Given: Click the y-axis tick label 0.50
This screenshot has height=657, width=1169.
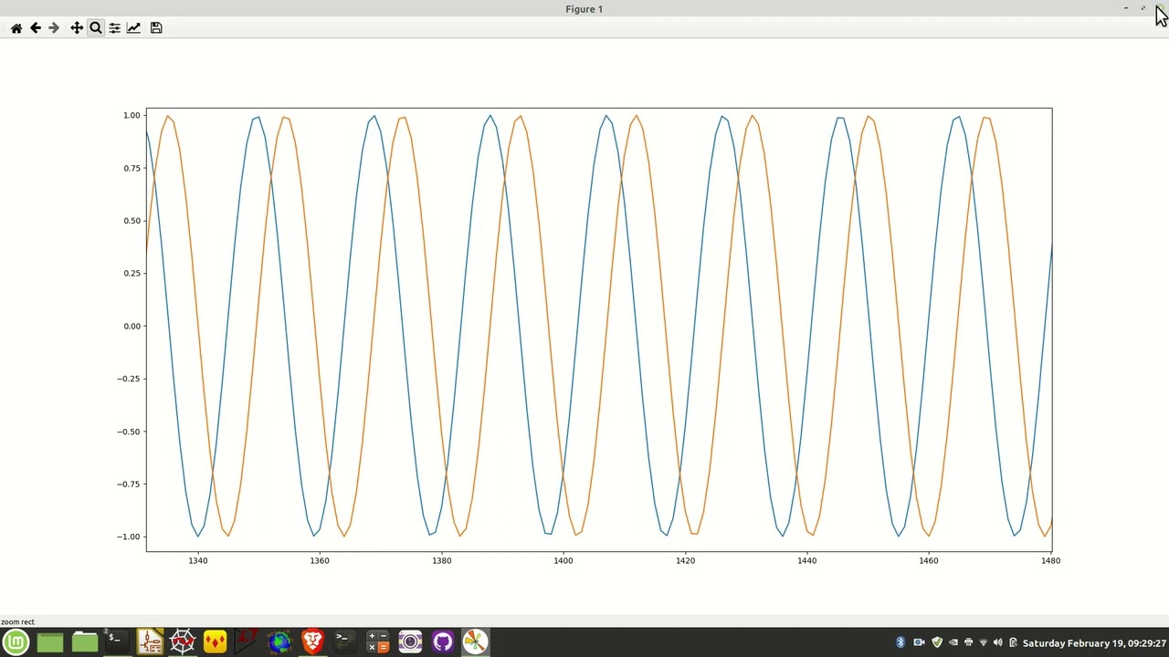Looking at the screenshot, I should coord(132,221).
